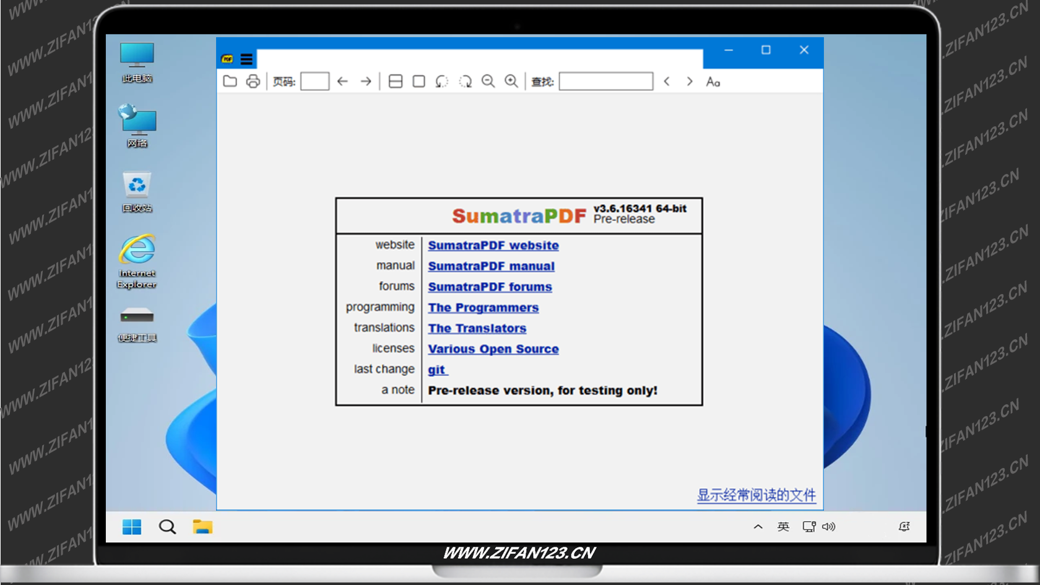Open File Explorer from taskbar

pyautogui.click(x=202, y=527)
